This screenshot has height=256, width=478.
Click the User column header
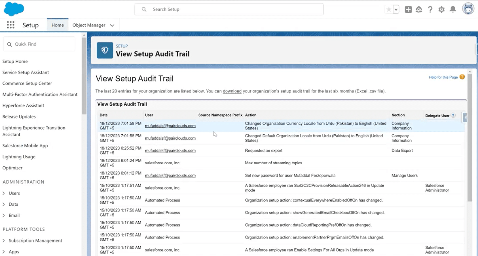pyautogui.click(x=149, y=115)
